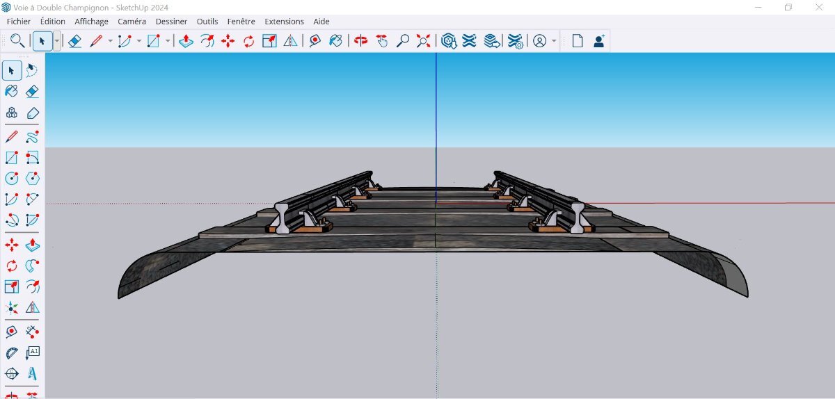Open the Fichier menu
This screenshot has height=399, width=835.
tap(19, 22)
